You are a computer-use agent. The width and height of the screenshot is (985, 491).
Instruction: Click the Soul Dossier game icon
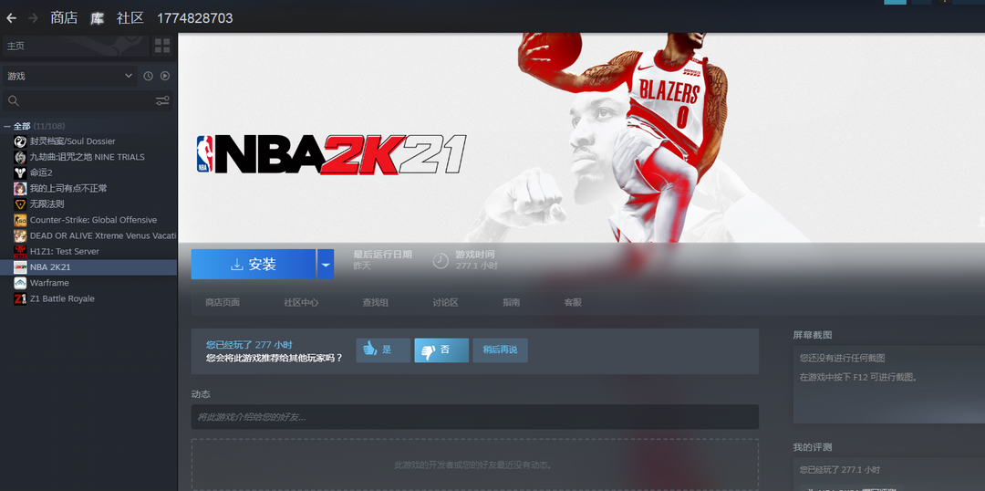pyautogui.click(x=20, y=141)
